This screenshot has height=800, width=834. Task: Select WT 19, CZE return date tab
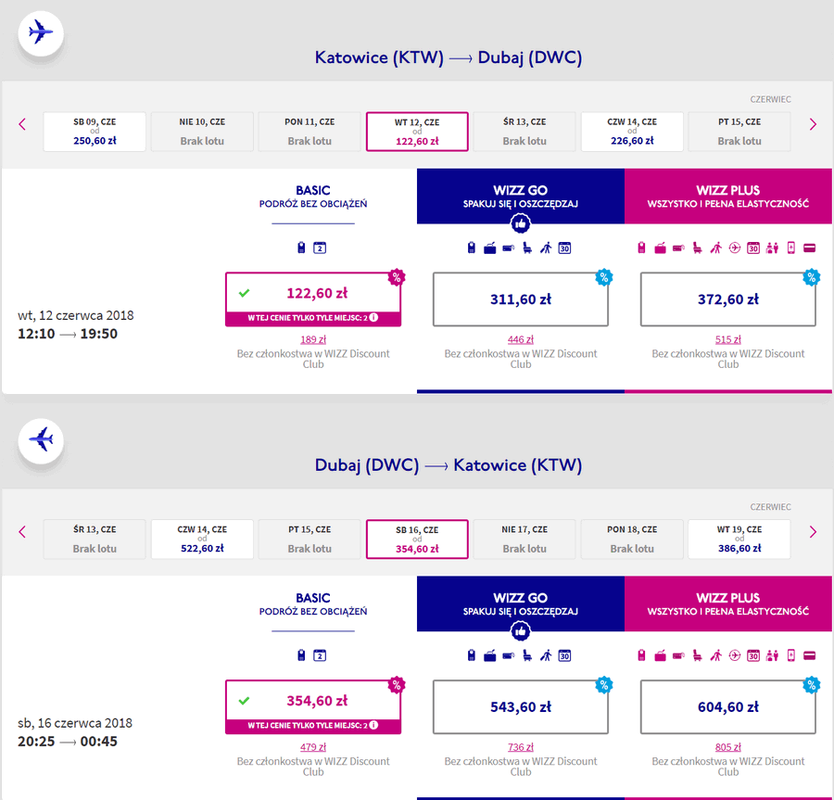click(x=739, y=539)
